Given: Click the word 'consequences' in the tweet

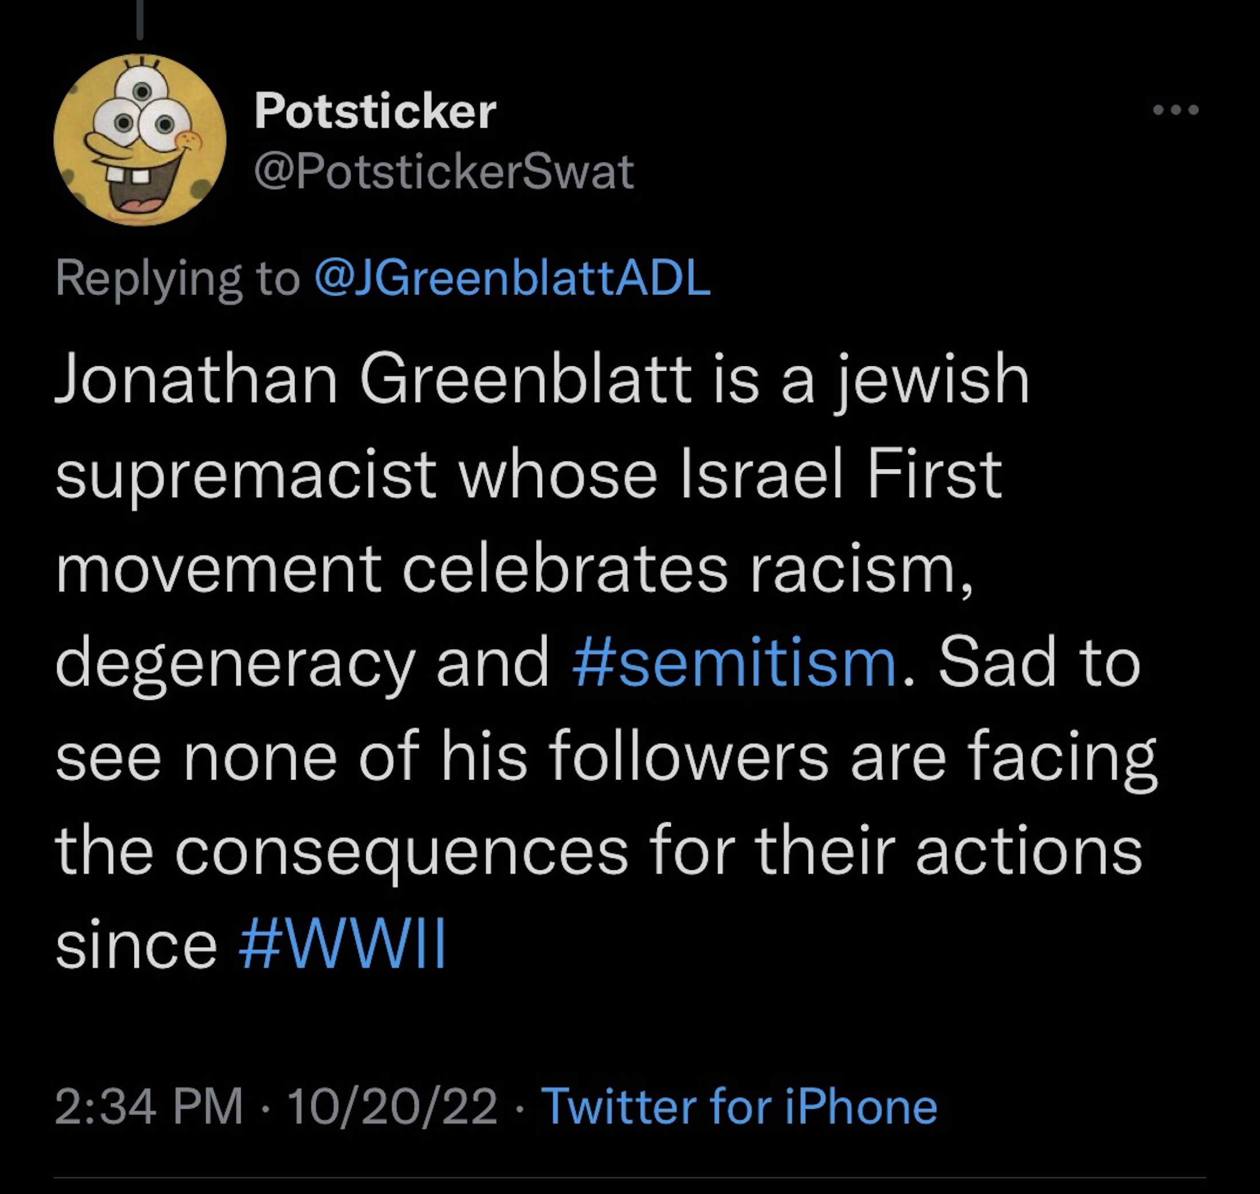Looking at the screenshot, I should pos(401,852).
